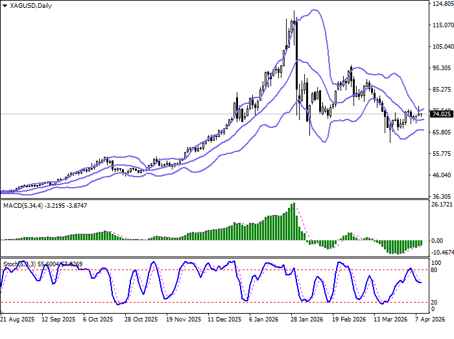Click the 21 Aug 2025 date label
454x339 pixels.
coord(17,320)
